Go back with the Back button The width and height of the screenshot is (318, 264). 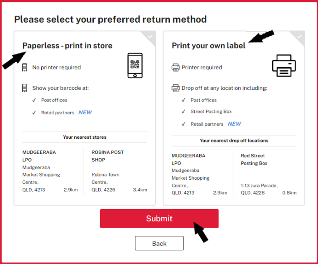pos(159,243)
